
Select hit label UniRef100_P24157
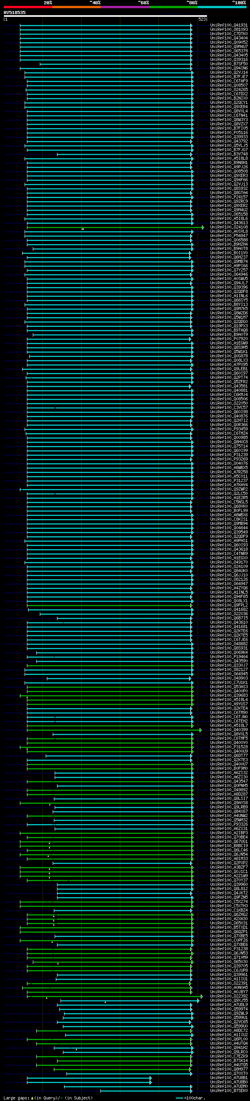pyautogui.click(x=229, y=197)
